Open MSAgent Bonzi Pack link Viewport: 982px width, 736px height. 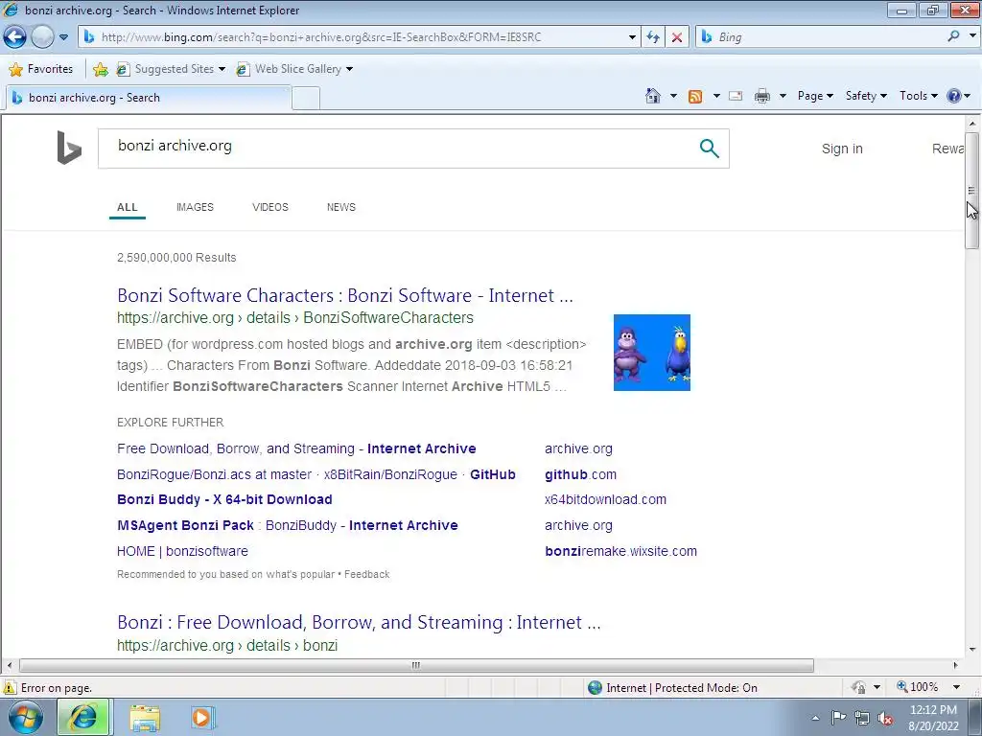pos(288,525)
